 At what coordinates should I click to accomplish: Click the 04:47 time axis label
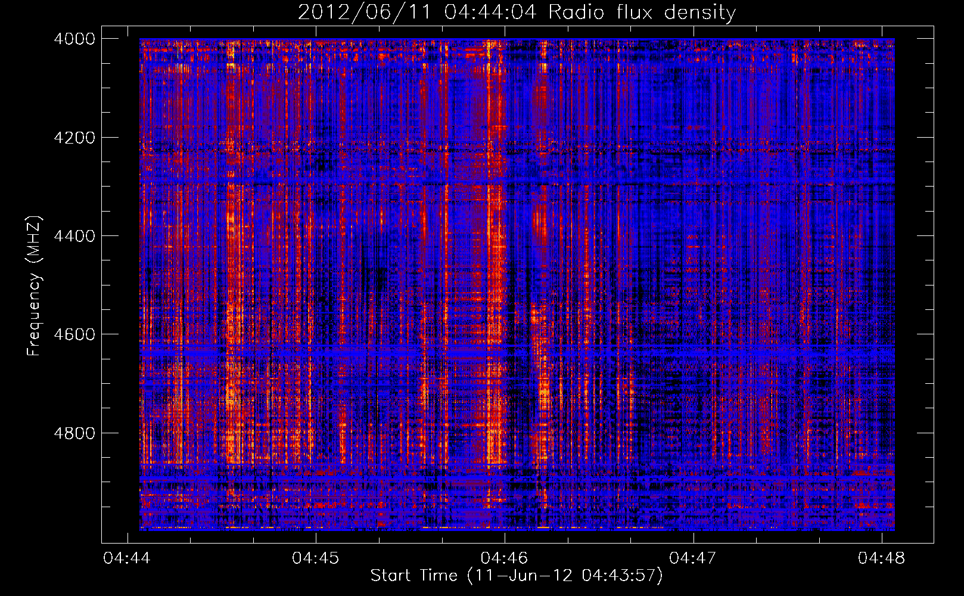click(x=692, y=558)
